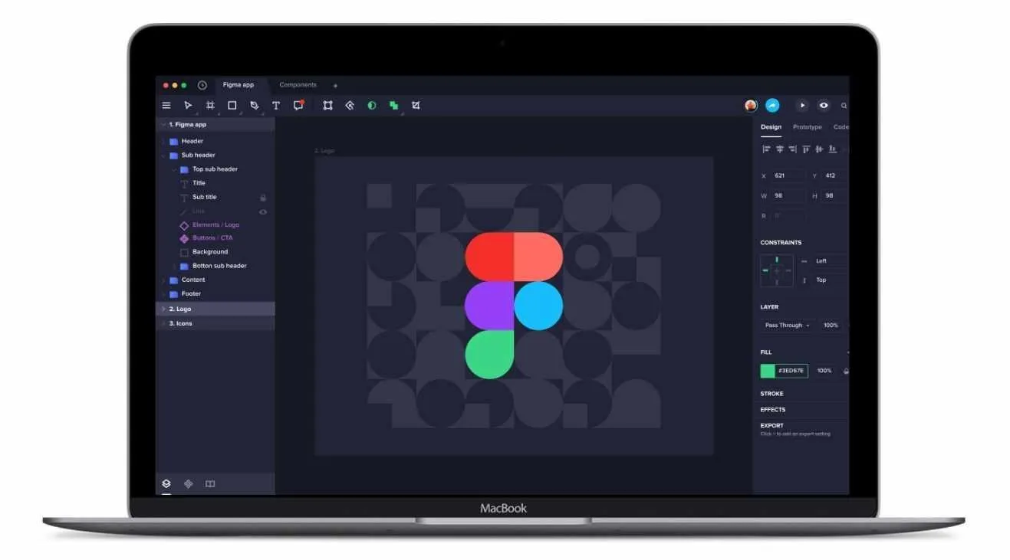The height and width of the screenshot is (560, 1010).
Task: Switch to the Components tab
Action: pyautogui.click(x=298, y=85)
